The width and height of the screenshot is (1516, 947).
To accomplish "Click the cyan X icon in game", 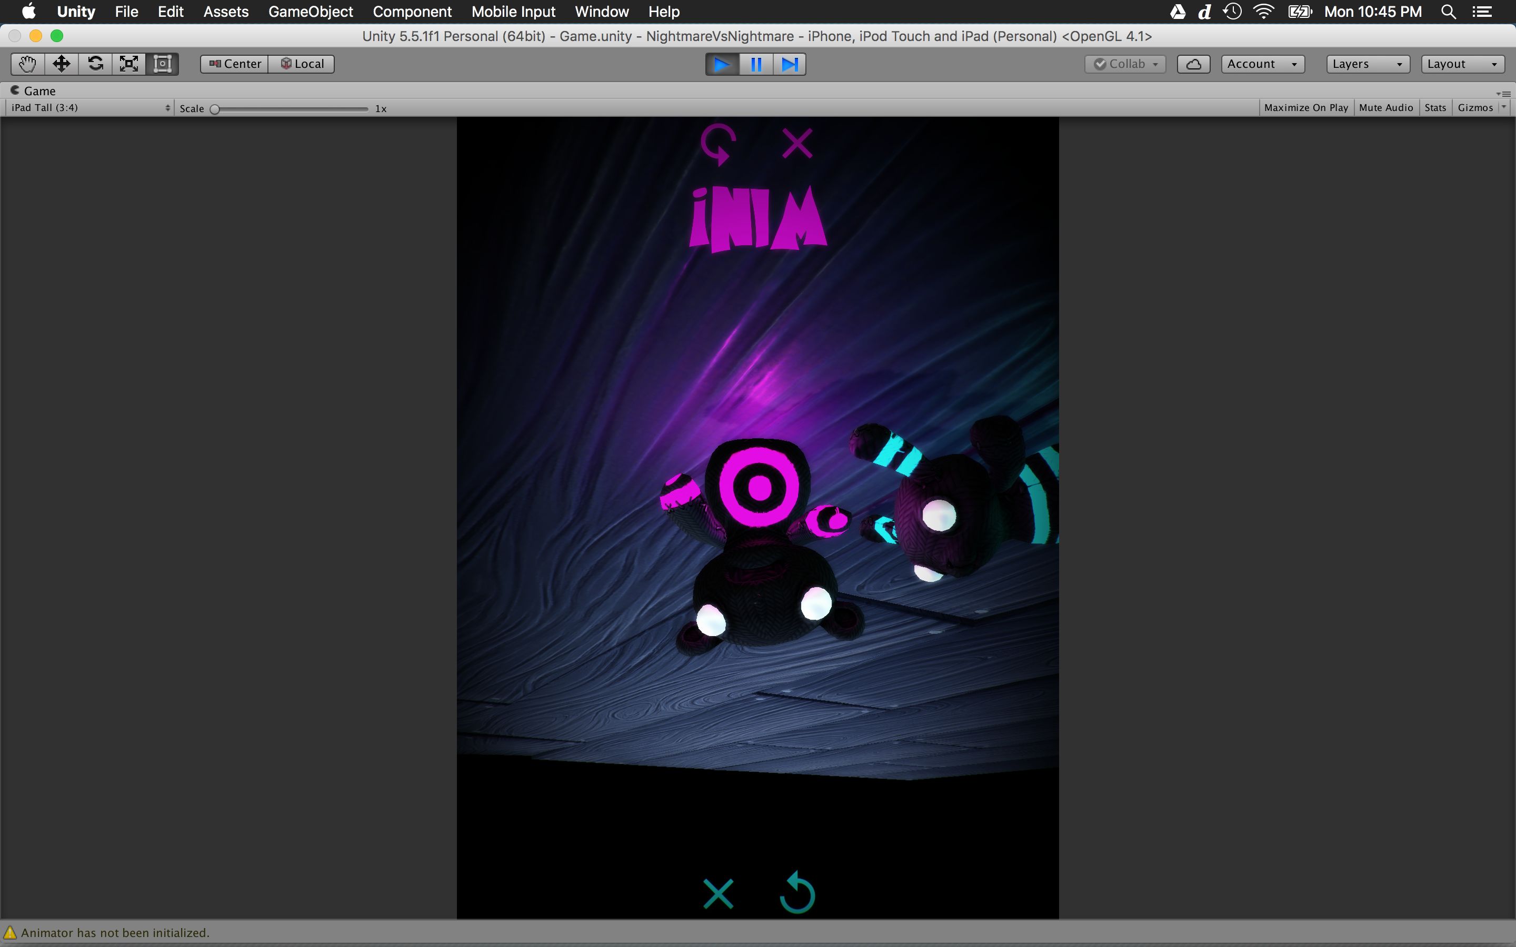I will point(718,893).
